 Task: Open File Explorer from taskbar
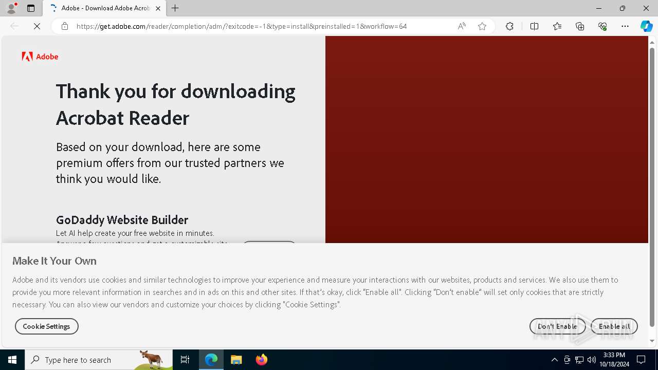pyautogui.click(x=236, y=360)
